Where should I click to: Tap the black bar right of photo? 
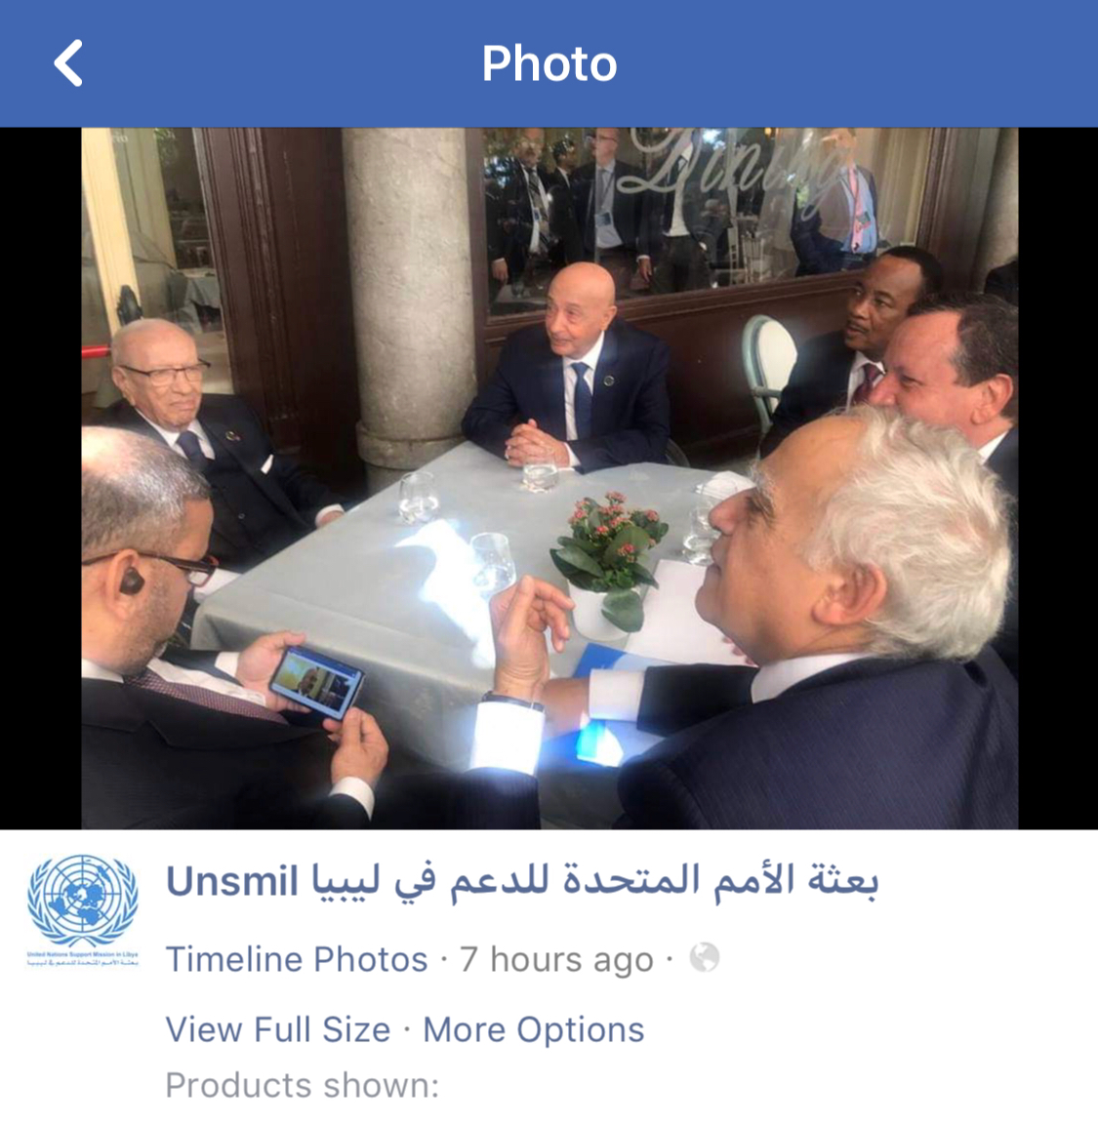coord(1058,478)
